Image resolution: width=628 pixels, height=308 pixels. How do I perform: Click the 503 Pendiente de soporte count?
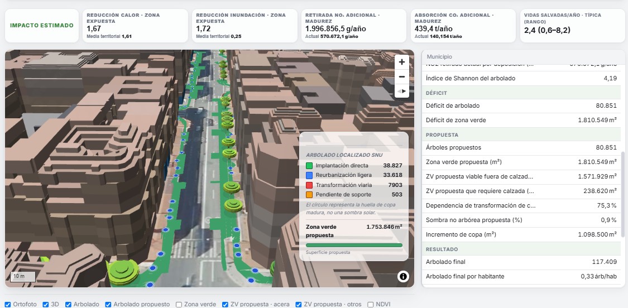tap(397, 195)
